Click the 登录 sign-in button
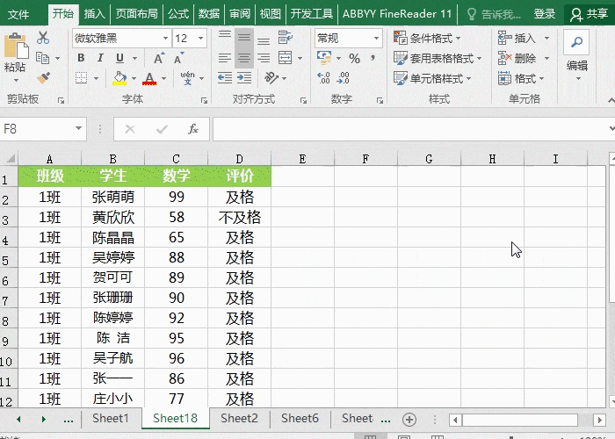 click(545, 14)
